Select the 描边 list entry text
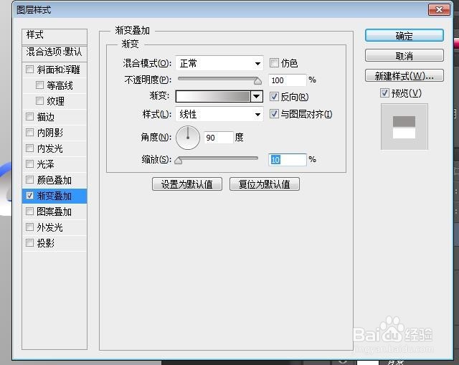Viewport: 459px width, 365px height. (x=46, y=117)
